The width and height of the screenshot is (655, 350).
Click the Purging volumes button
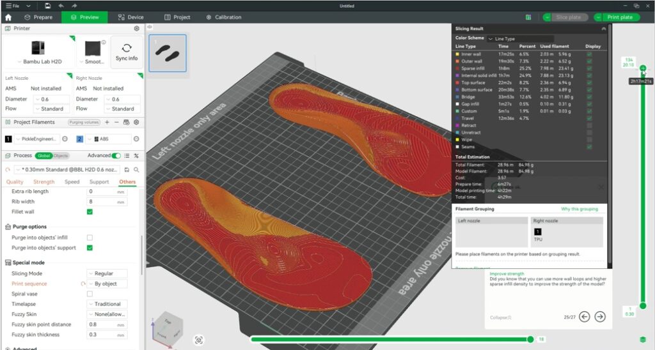coord(84,122)
